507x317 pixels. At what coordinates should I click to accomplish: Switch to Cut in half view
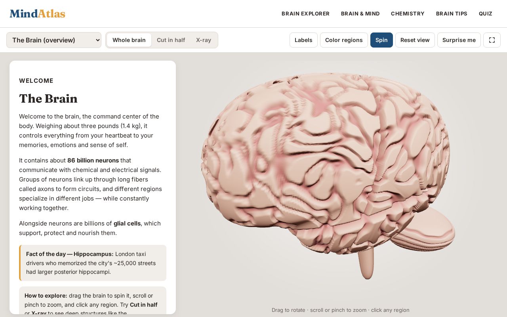tap(171, 40)
